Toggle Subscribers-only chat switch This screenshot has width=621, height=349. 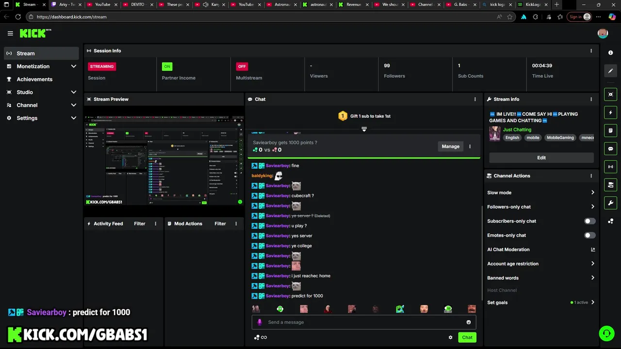click(589, 221)
